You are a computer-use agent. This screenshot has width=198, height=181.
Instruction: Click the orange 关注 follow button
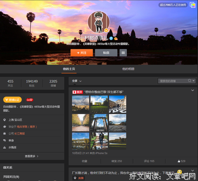pyautogui.click(x=82, y=53)
